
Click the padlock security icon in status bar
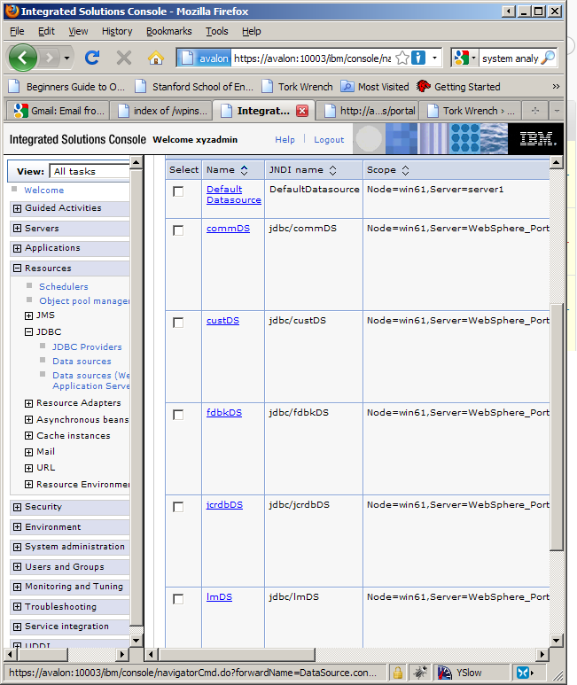point(397,673)
